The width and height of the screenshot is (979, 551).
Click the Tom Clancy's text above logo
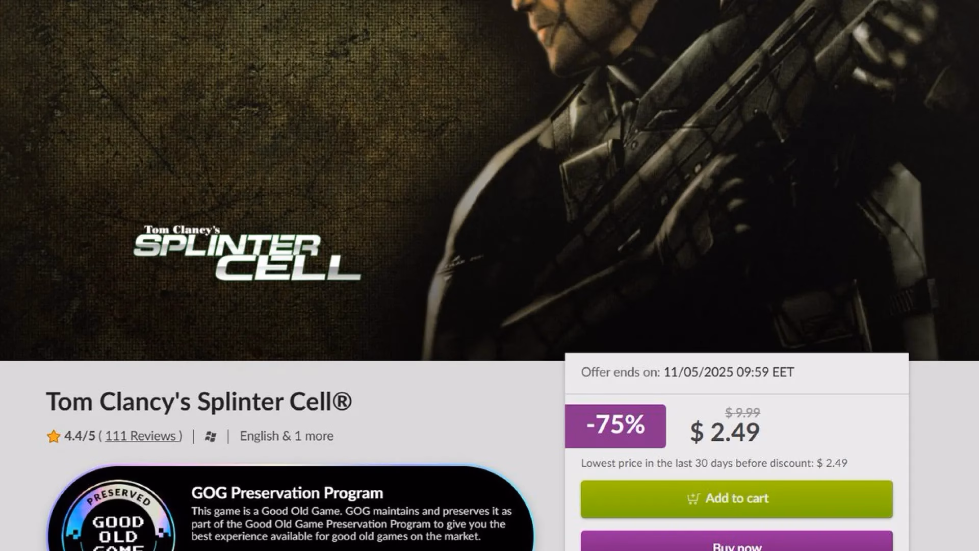[182, 230]
